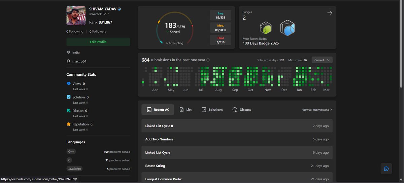Click the 31 problems solved text

(118, 160)
